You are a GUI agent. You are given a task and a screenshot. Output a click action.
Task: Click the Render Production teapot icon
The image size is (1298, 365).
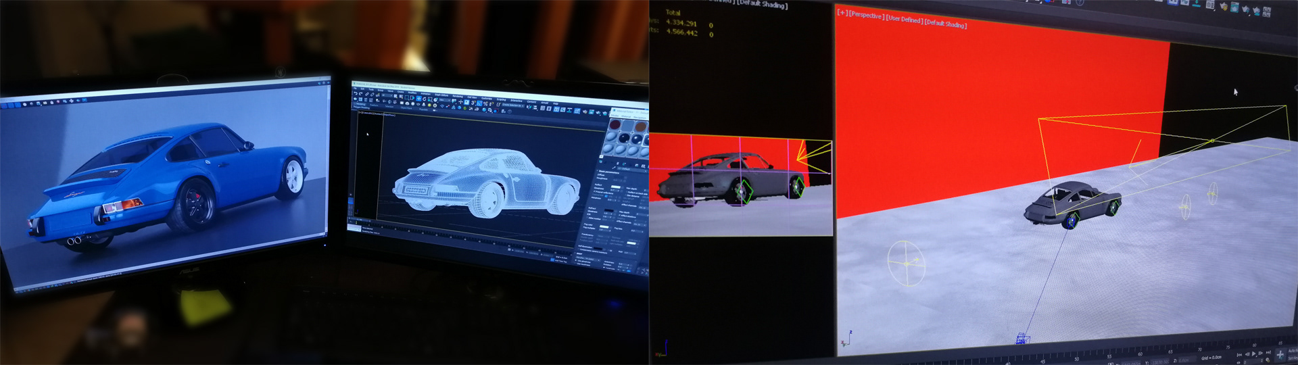[x=1245, y=9]
